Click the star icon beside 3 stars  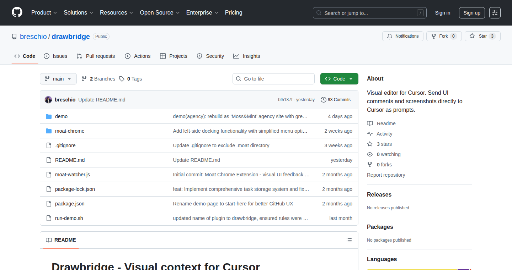pyautogui.click(x=370, y=144)
